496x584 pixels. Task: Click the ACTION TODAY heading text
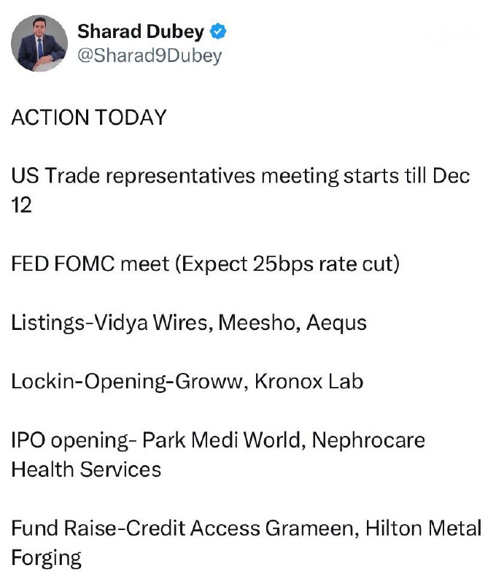(x=88, y=118)
